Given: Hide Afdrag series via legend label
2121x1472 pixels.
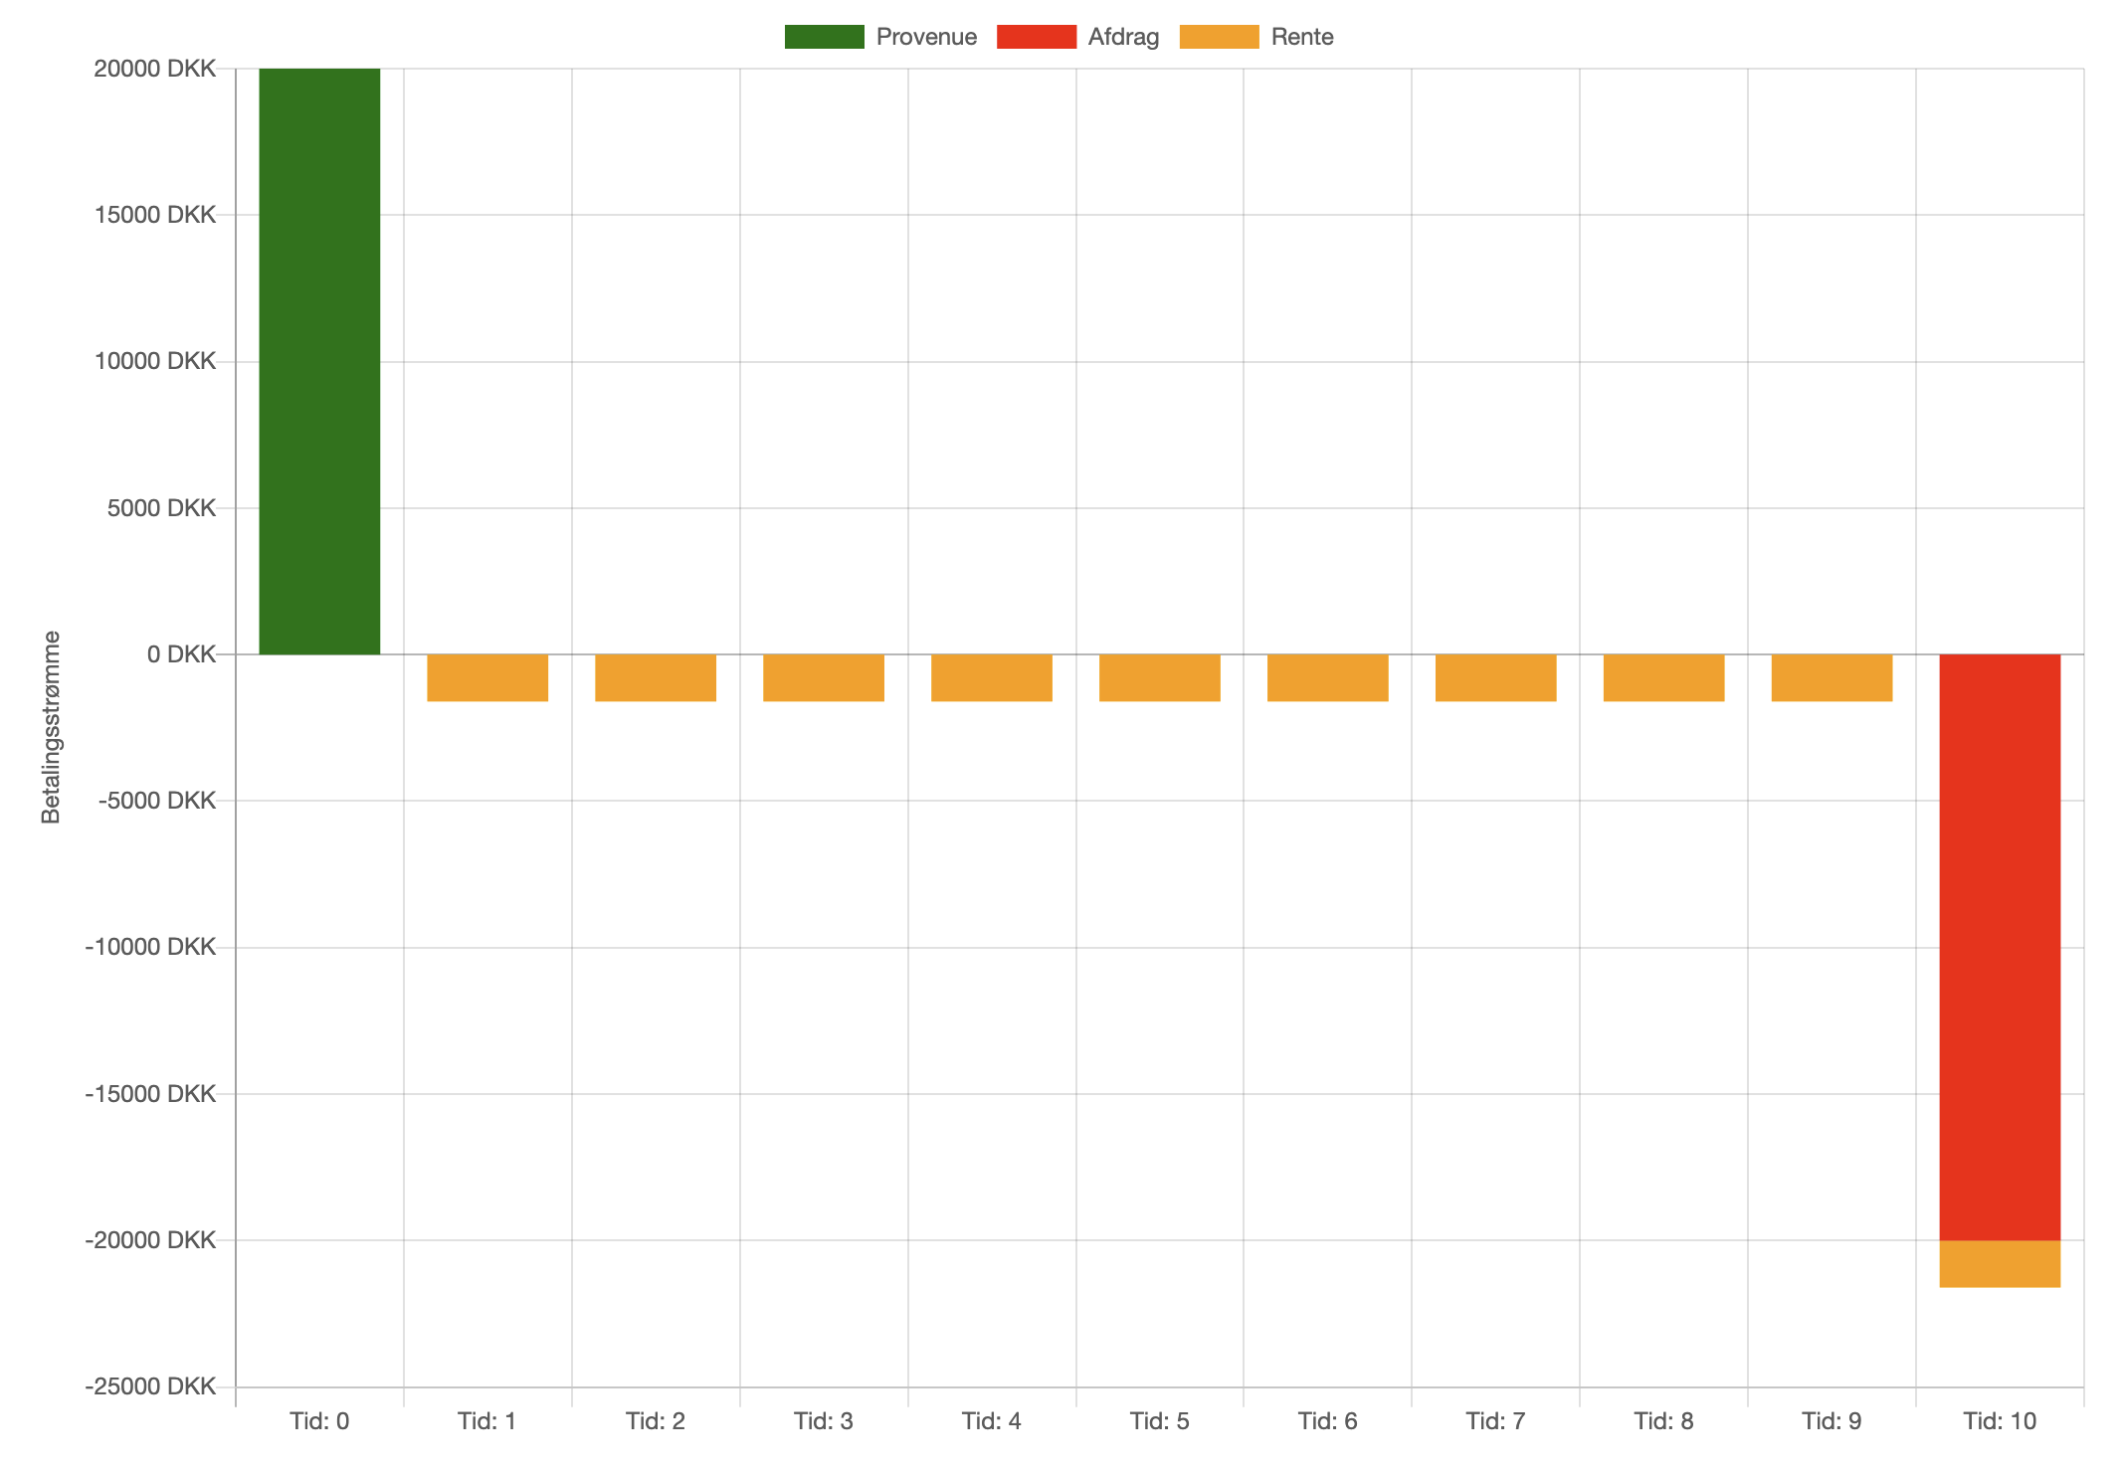Looking at the screenshot, I should tap(1123, 37).
